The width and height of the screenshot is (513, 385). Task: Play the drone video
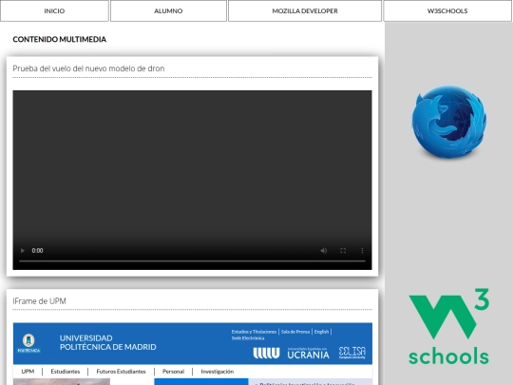pos(23,250)
